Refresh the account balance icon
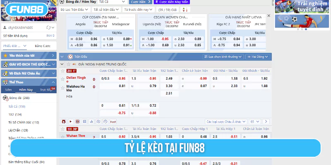The width and height of the screenshot is (331, 165). (x=49, y=28)
